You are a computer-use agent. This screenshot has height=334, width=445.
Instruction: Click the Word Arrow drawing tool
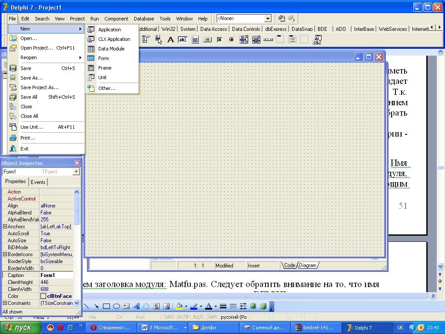pos(96,306)
